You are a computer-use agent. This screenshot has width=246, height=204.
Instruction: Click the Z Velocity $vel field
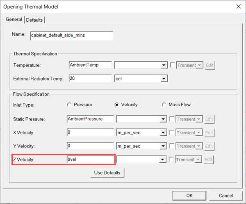[x=90, y=159]
